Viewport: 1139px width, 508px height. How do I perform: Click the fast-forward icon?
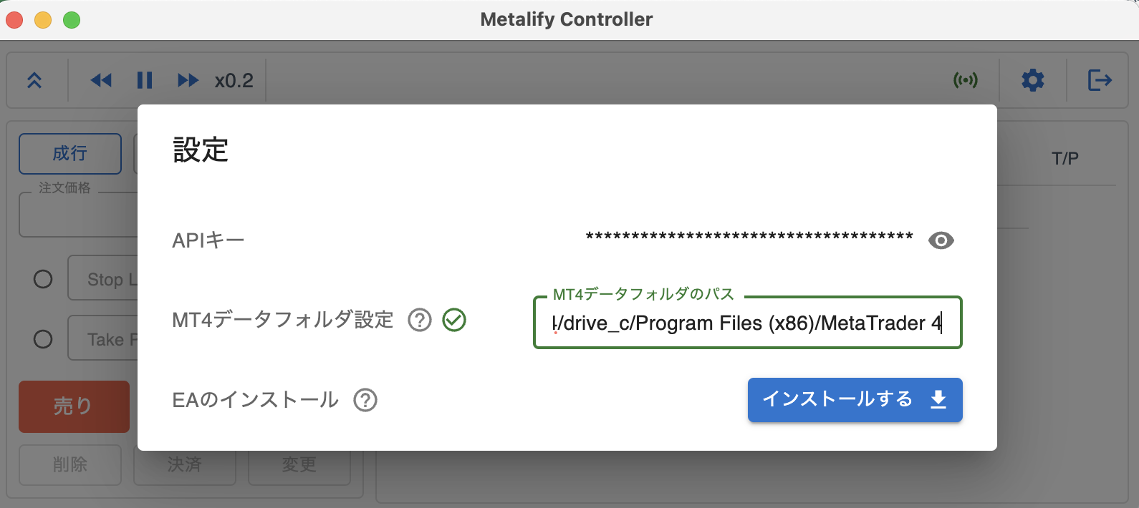click(x=188, y=80)
